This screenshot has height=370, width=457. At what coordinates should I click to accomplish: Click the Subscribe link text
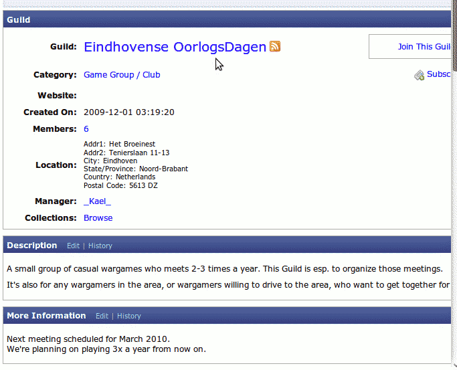[439, 74]
